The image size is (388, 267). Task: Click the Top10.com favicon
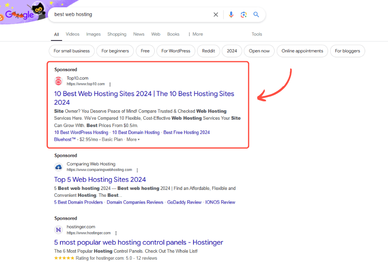(58, 81)
